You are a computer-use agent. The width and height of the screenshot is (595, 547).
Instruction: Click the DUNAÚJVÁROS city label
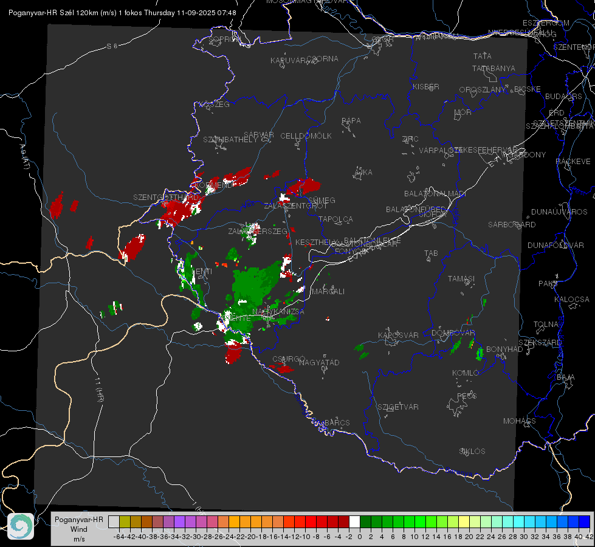559,212
